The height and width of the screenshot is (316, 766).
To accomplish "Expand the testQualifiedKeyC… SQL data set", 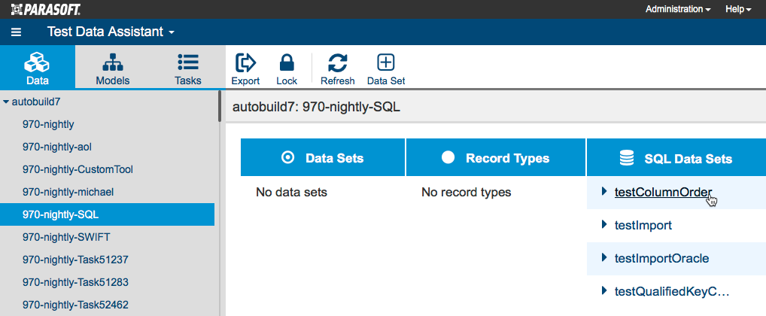I will 605,290.
